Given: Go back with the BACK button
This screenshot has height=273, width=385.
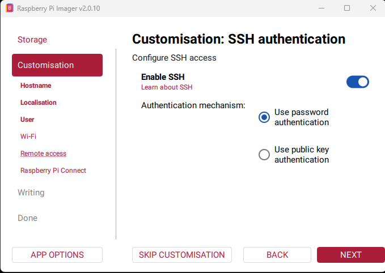Looking at the screenshot, I should (277, 255).
